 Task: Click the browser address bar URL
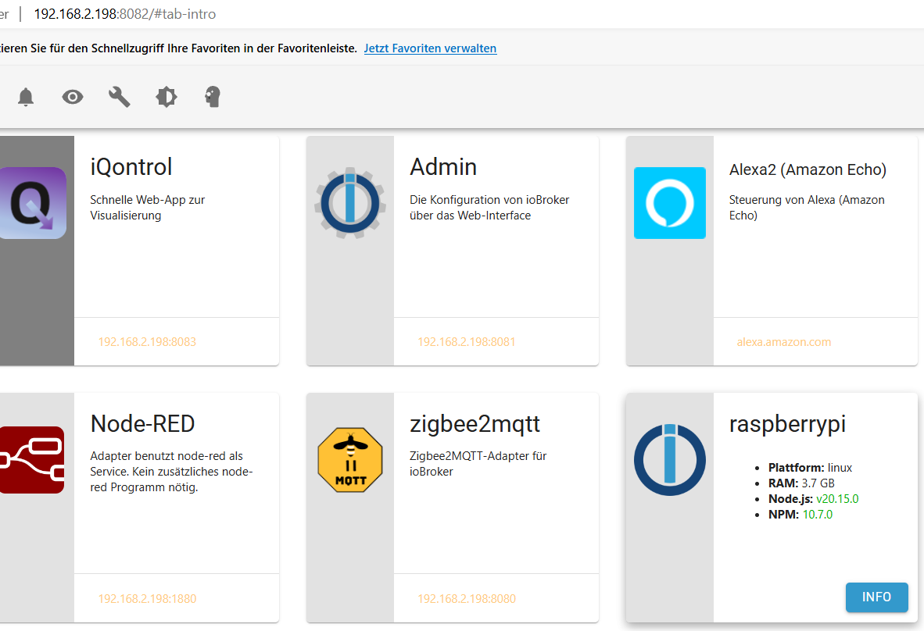point(125,13)
